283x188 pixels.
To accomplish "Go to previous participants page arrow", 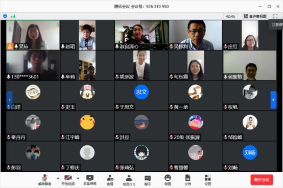I will [9, 100].
